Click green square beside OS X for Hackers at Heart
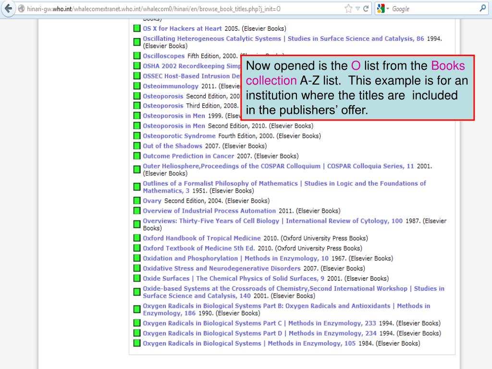 tap(137, 28)
